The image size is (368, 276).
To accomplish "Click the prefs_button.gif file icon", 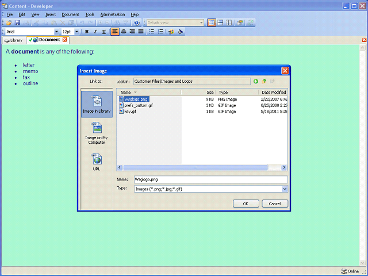I will (121, 105).
